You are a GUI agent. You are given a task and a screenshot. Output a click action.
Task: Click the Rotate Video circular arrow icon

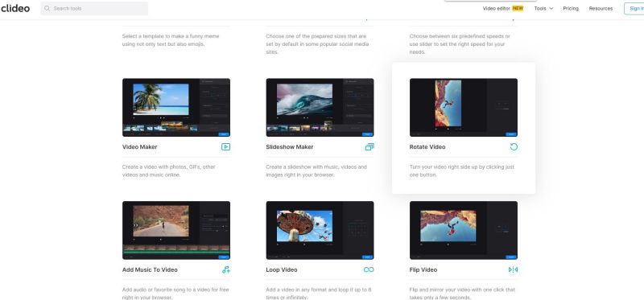click(x=514, y=147)
